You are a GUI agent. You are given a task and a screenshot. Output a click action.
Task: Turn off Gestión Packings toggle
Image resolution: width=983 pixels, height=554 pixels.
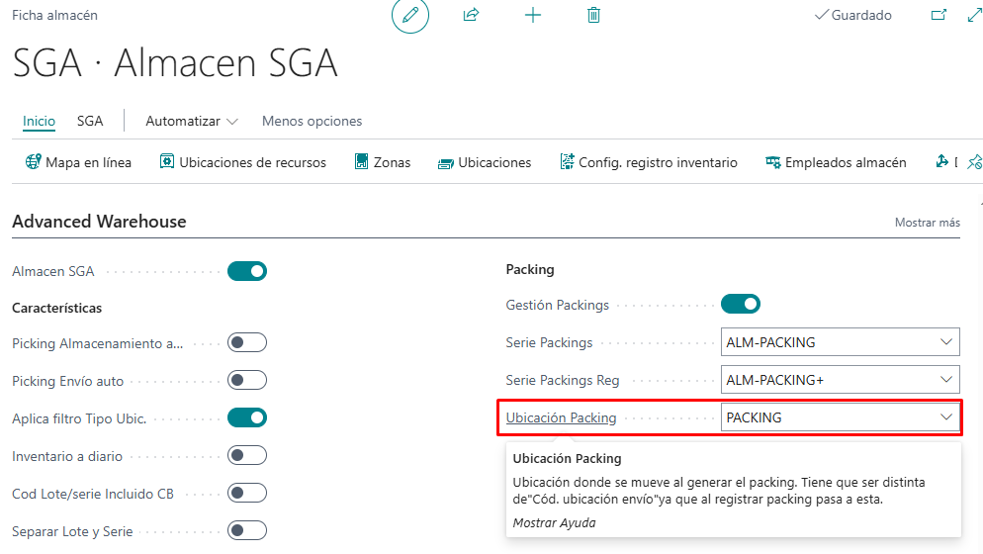click(x=741, y=304)
